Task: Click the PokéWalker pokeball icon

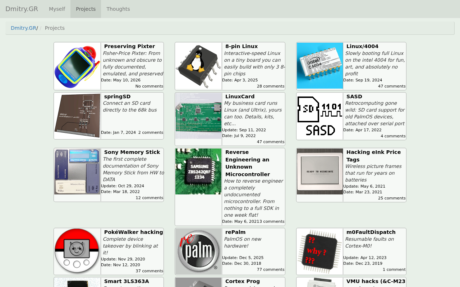Action: pos(77,251)
